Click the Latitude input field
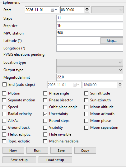This screenshot has width=126, height=167. (x=78, y=40)
